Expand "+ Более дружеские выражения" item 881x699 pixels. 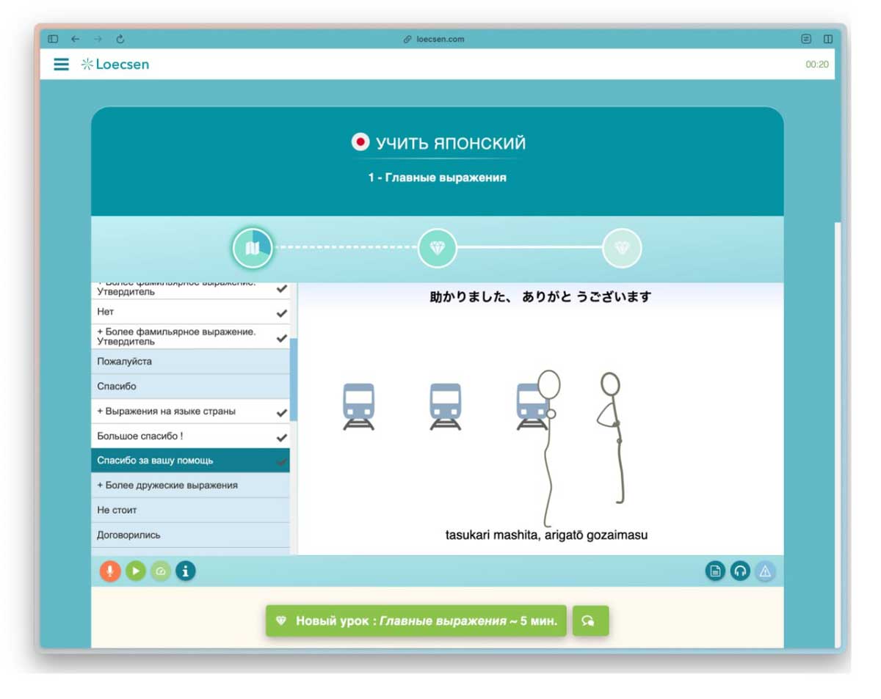click(167, 486)
